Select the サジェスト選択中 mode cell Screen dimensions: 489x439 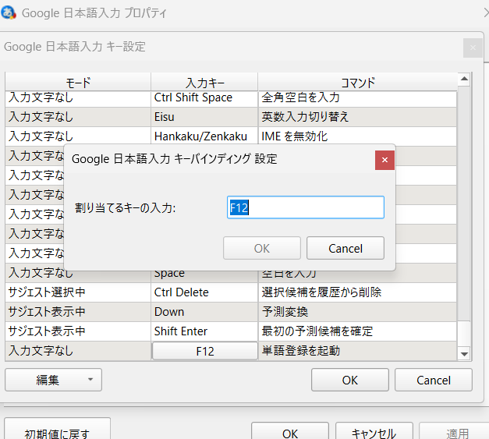click(x=78, y=292)
